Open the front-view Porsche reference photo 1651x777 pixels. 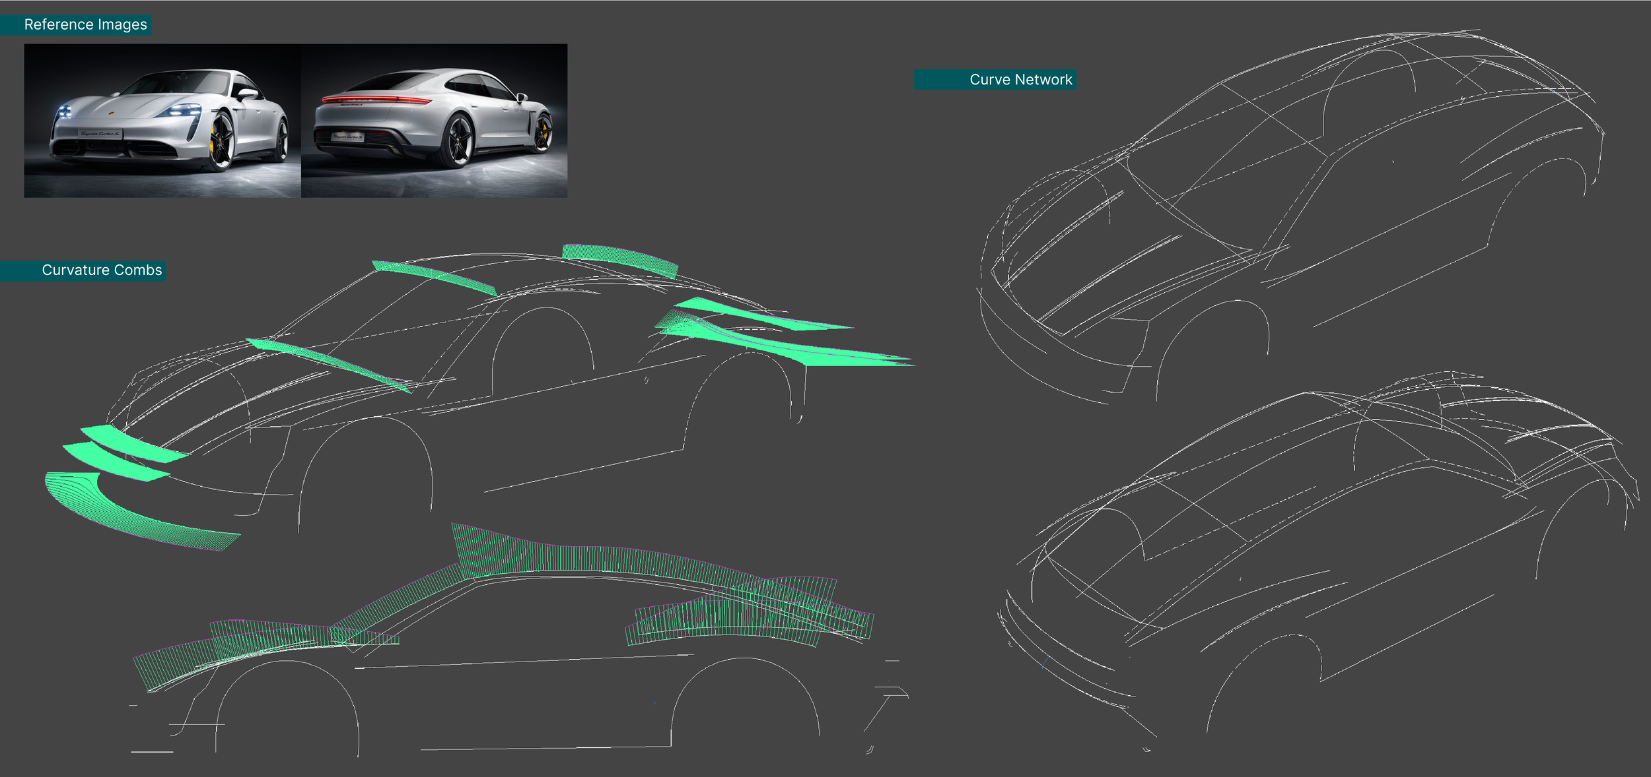162,121
